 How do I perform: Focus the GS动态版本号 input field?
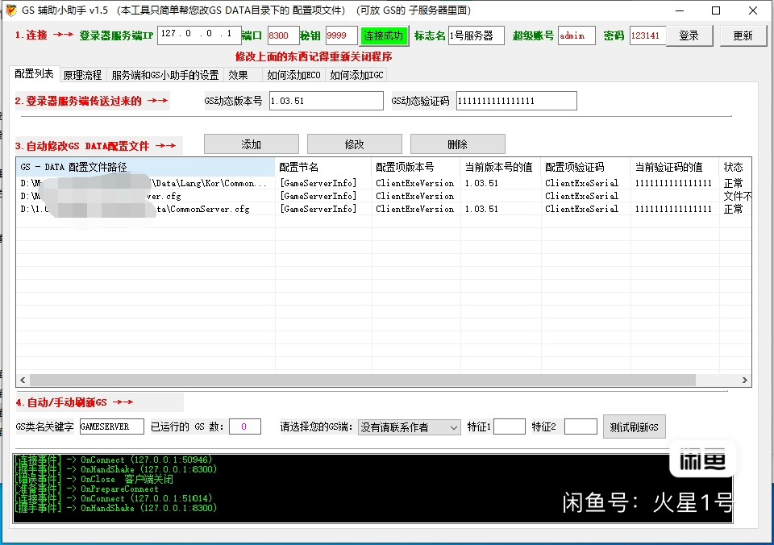326,101
